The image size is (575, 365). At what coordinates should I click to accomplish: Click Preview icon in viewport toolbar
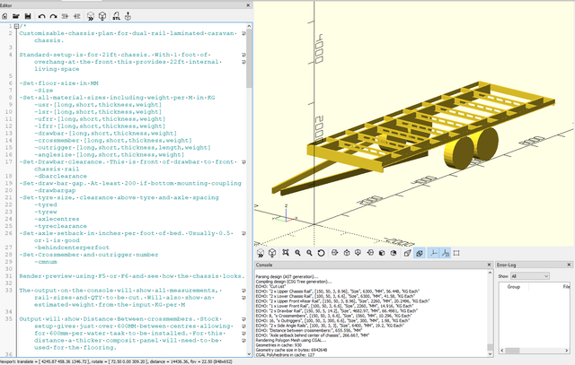pyautogui.click(x=261, y=253)
